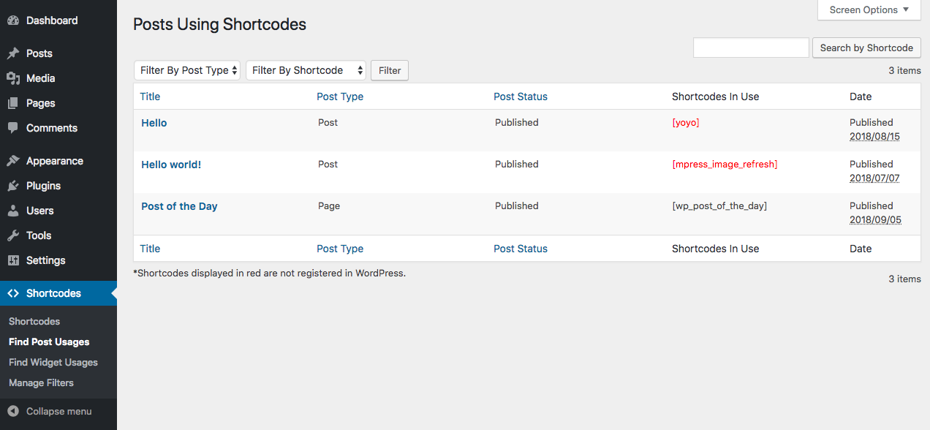Screen dimensions: 930x430
Task: Sort table by Post Status column header
Action: pos(521,97)
